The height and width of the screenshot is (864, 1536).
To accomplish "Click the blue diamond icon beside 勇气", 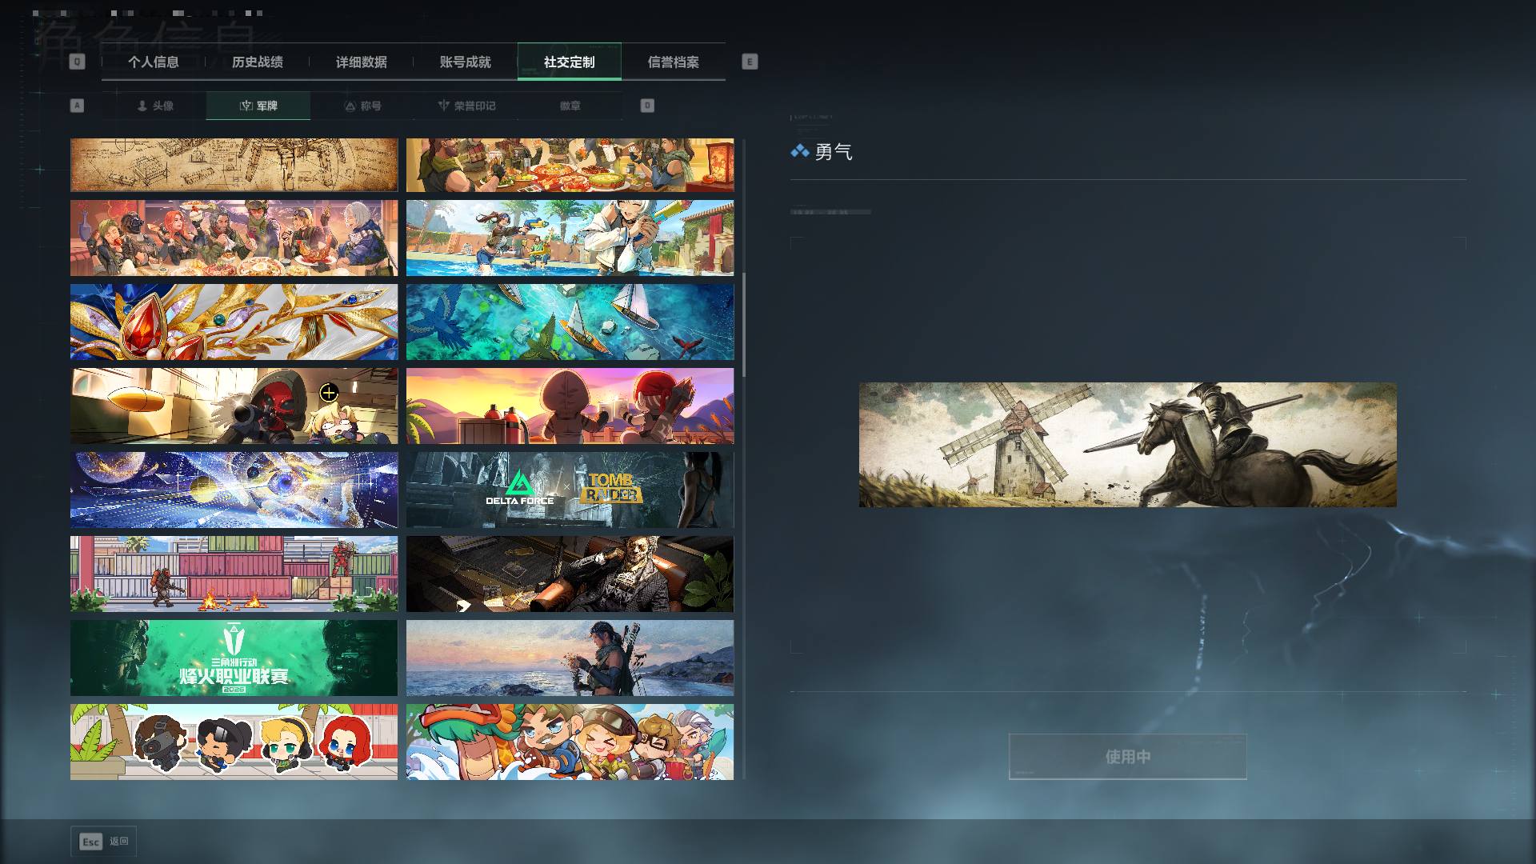I will point(799,151).
